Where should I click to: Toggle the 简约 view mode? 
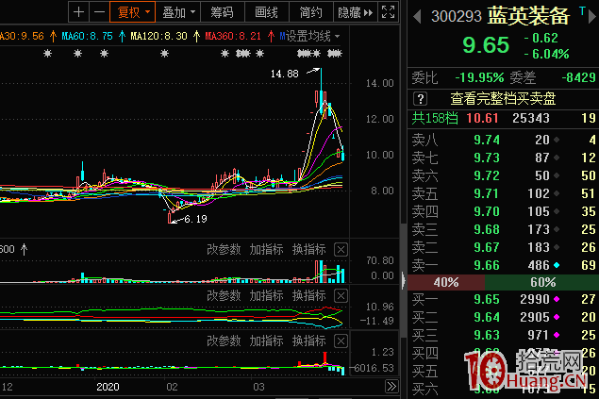tap(310, 12)
